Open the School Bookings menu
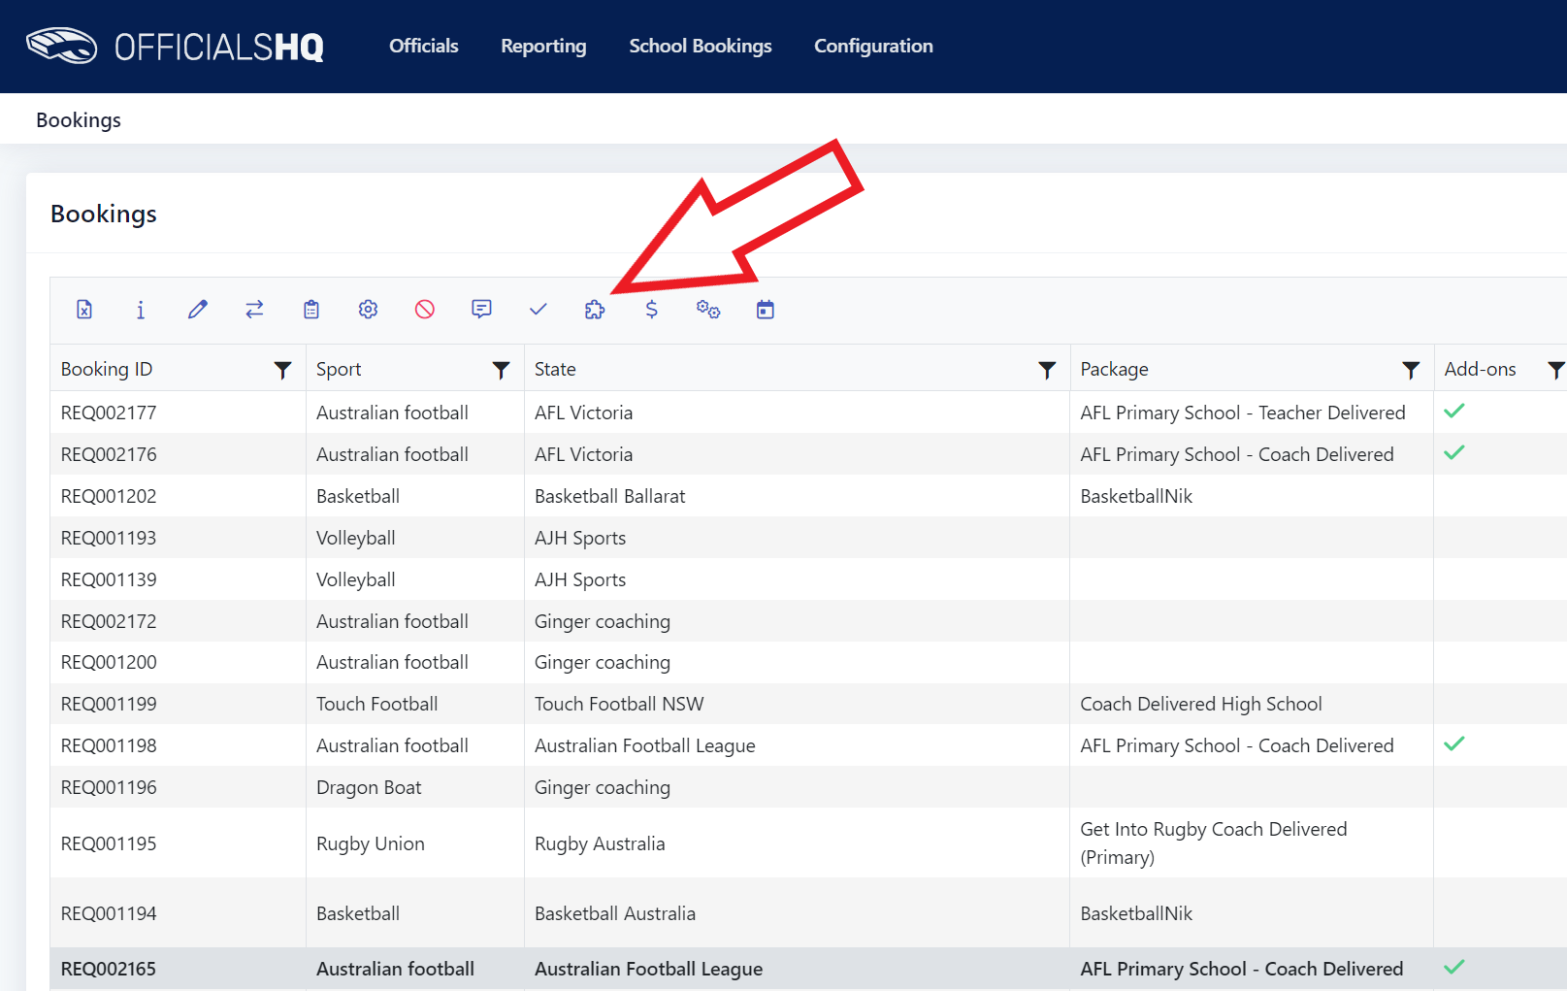 pyautogui.click(x=701, y=46)
